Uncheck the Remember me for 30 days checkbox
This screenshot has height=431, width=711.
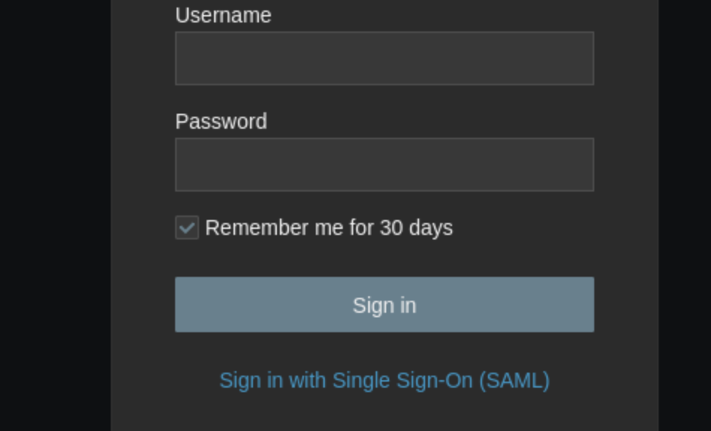click(x=187, y=227)
